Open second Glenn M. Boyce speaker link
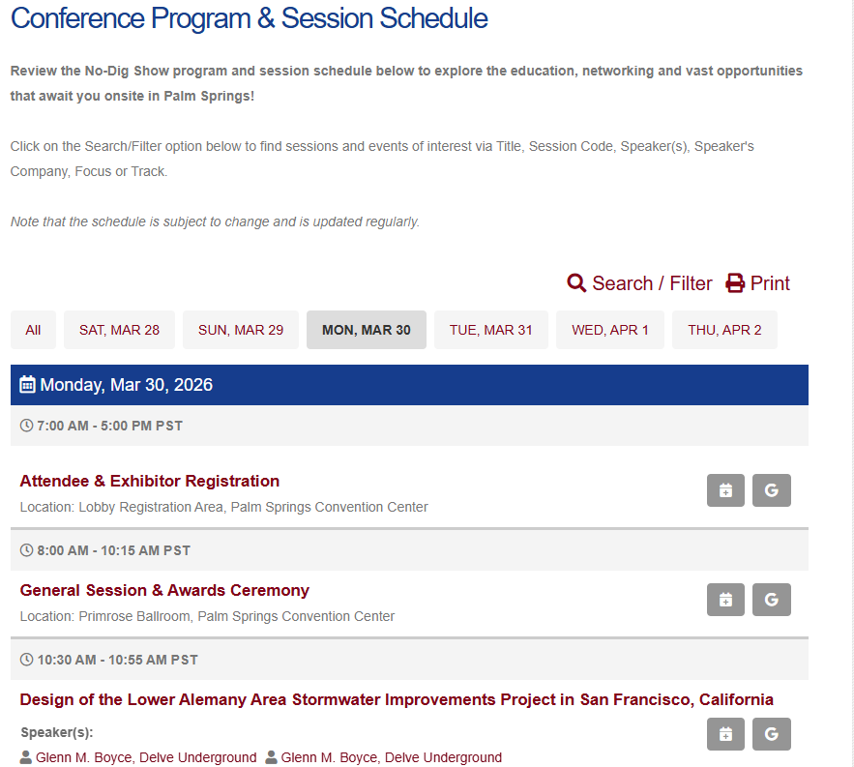The width and height of the screenshot is (854, 767). (391, 757)
